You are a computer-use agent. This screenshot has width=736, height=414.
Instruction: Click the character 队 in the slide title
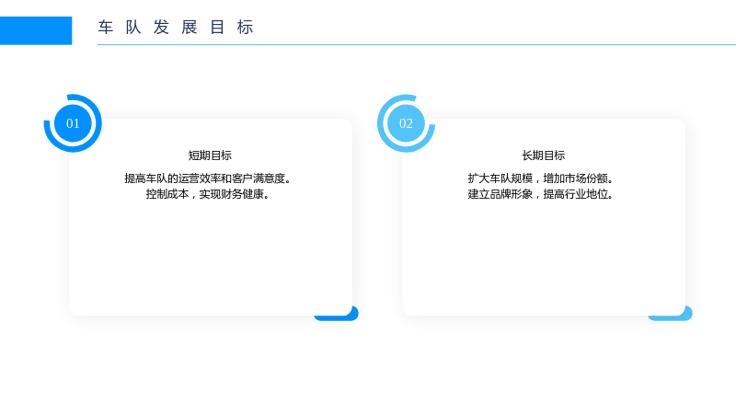point(133,28)
